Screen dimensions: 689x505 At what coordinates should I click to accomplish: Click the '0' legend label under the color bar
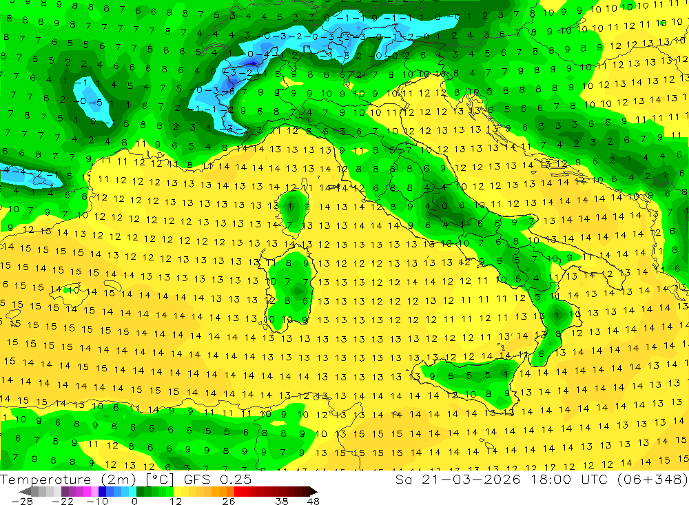[135, 502]
